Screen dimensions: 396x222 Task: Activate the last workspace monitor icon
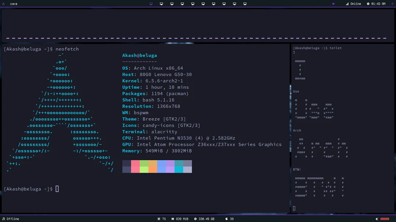coord(245,4)
